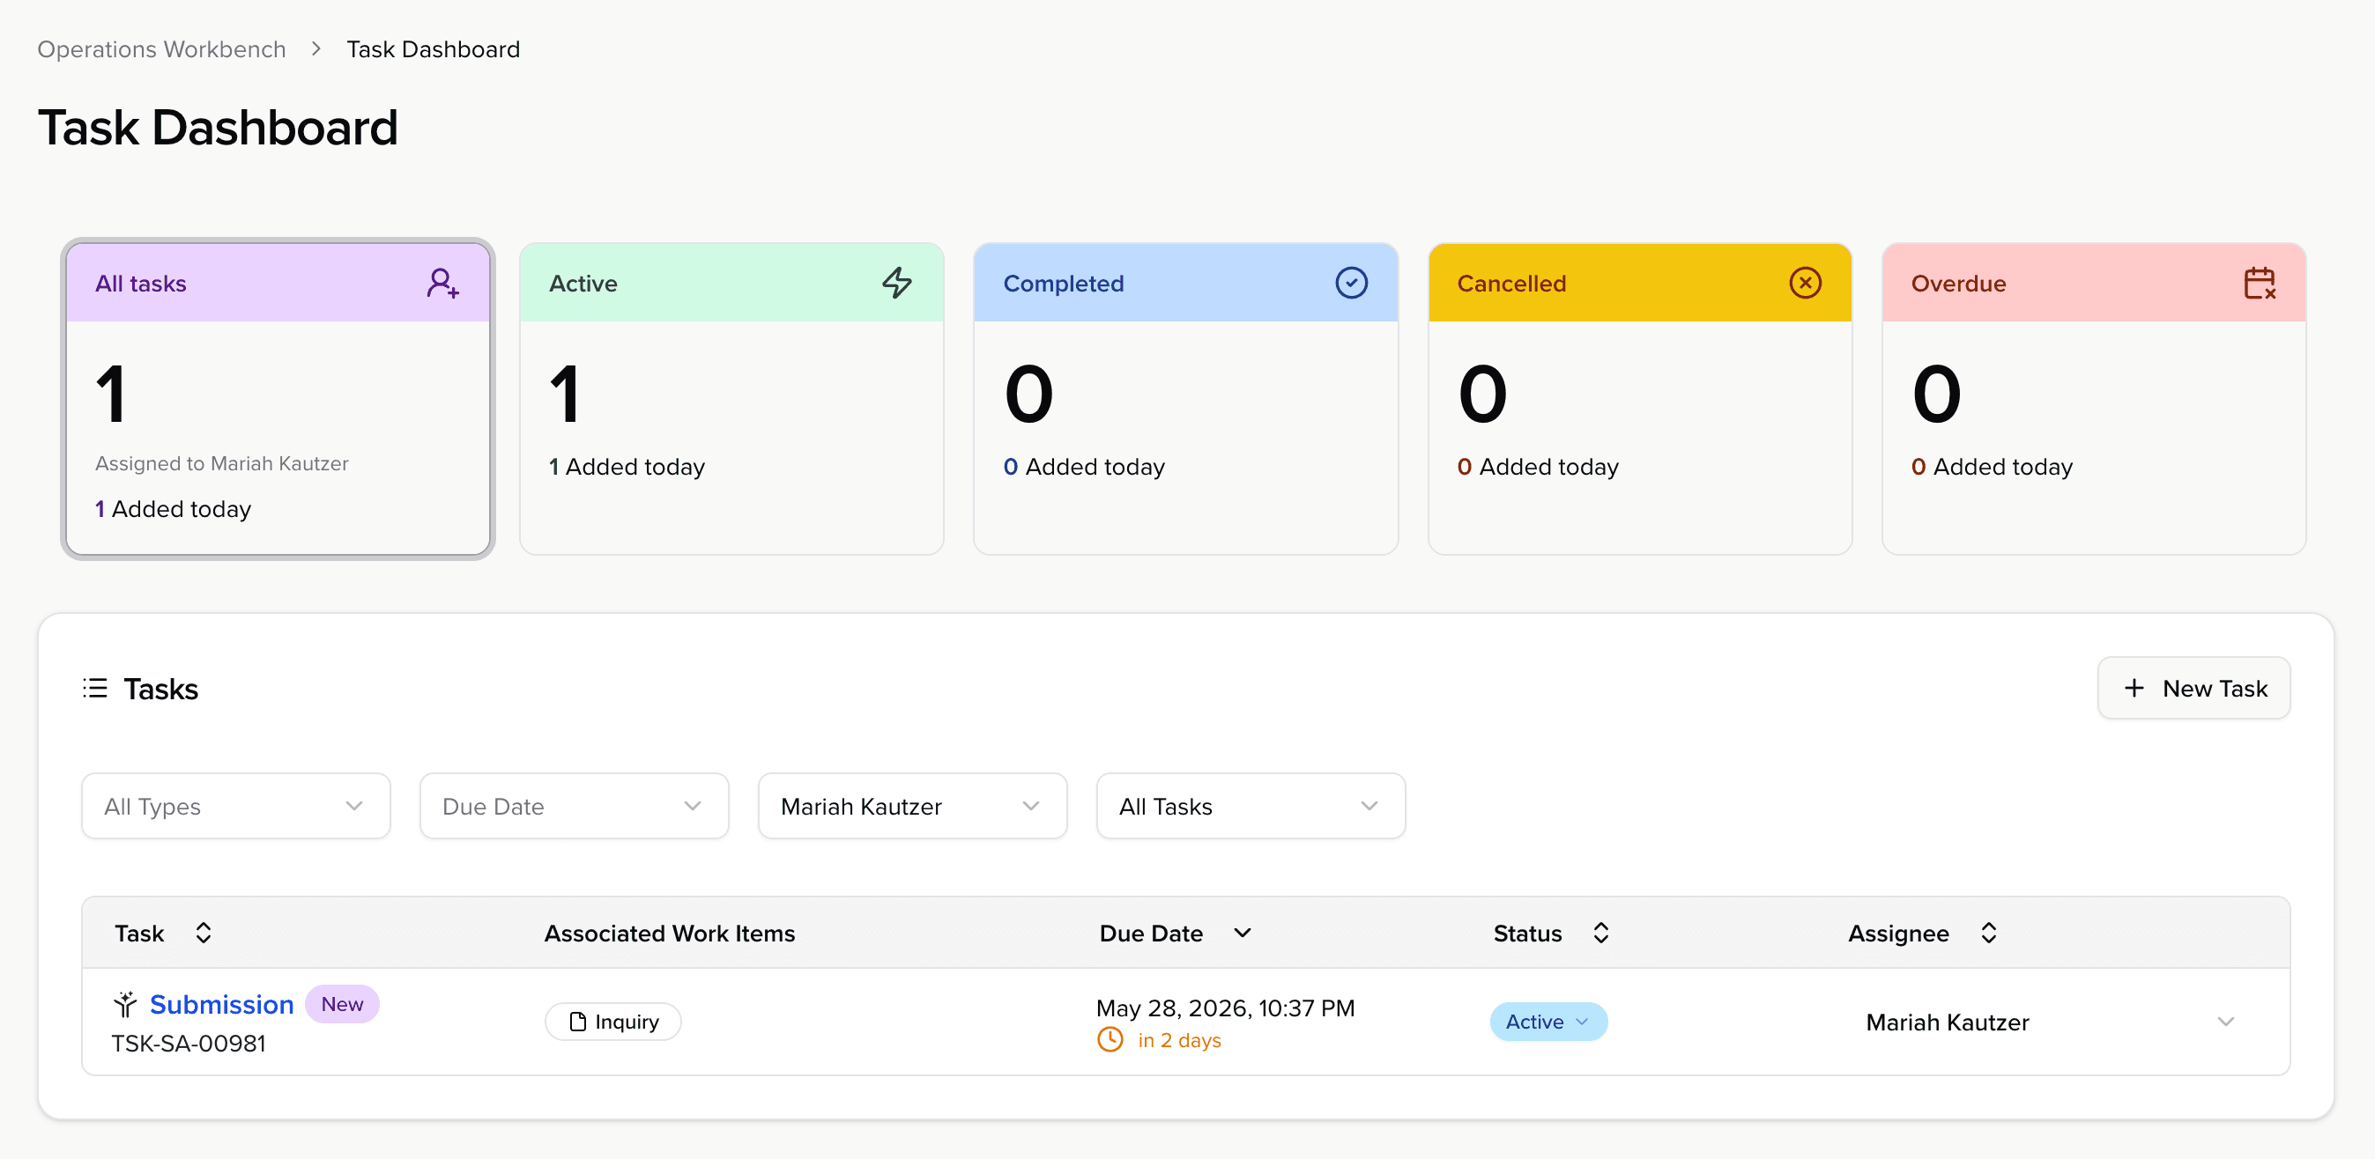Go to Operations Workbench breadcrumb
Image resolution: width=2375 pixels, height=1159 pixels.
(x=161, y=48)
